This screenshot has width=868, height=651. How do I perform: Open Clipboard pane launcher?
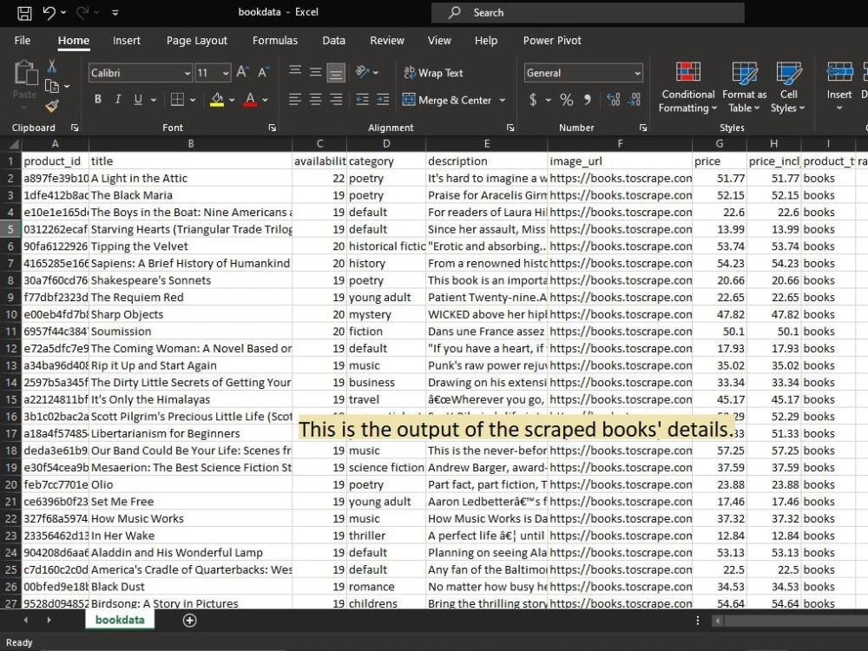pyautogui.click(x=75, y=128)
